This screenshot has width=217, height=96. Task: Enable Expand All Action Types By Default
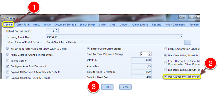click(x=8, y=78)
